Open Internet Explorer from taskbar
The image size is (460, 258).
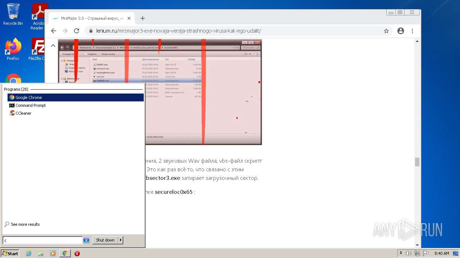(29, 253)
